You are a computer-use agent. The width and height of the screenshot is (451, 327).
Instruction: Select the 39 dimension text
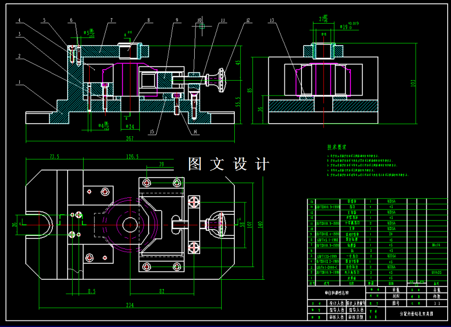pyautogui.click(x=162, y=164)
